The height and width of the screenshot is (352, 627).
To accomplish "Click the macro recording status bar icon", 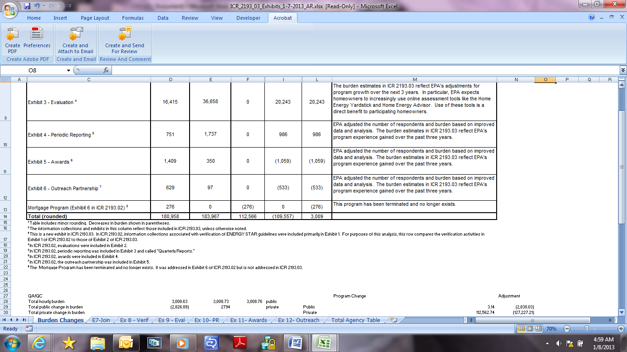I will (x=29, y=329).
